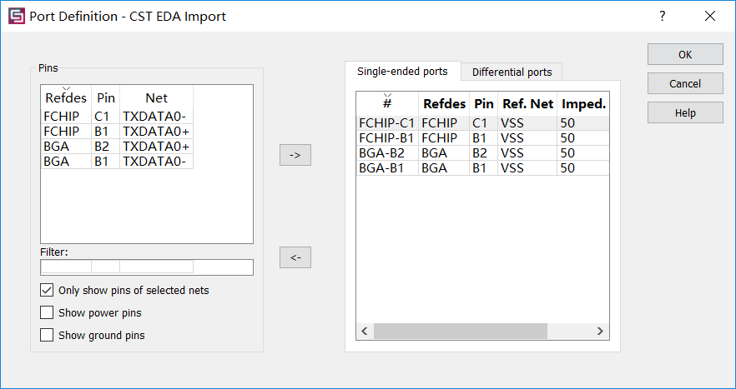This screenshot has width=736, height=389.
Task: Add selected pins with the right arrow button
Action: click(x=295, y=155)
